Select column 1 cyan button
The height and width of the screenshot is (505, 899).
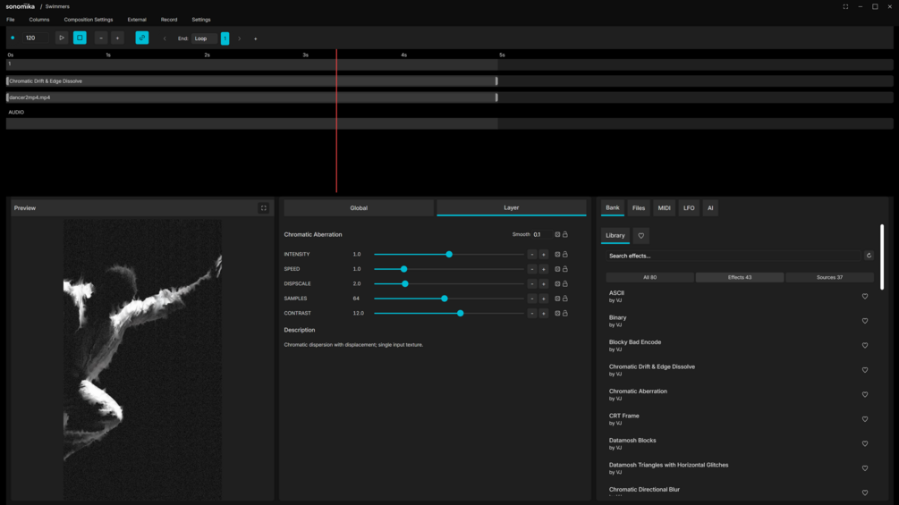click(225, 38)
